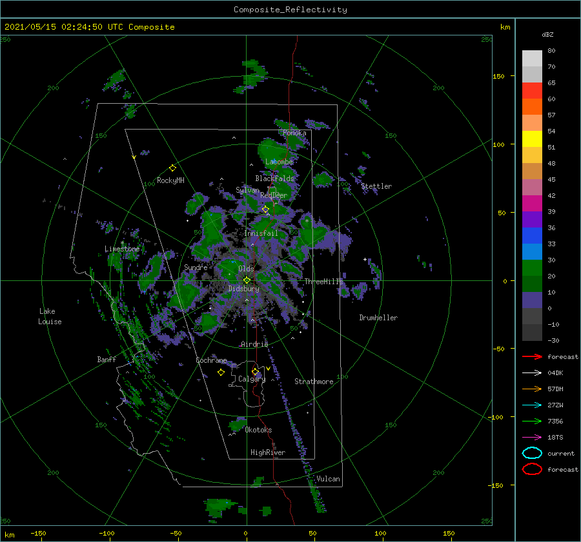Click the green 7356 arrow in the legend
Screen dimensions: 581x542
532,421
